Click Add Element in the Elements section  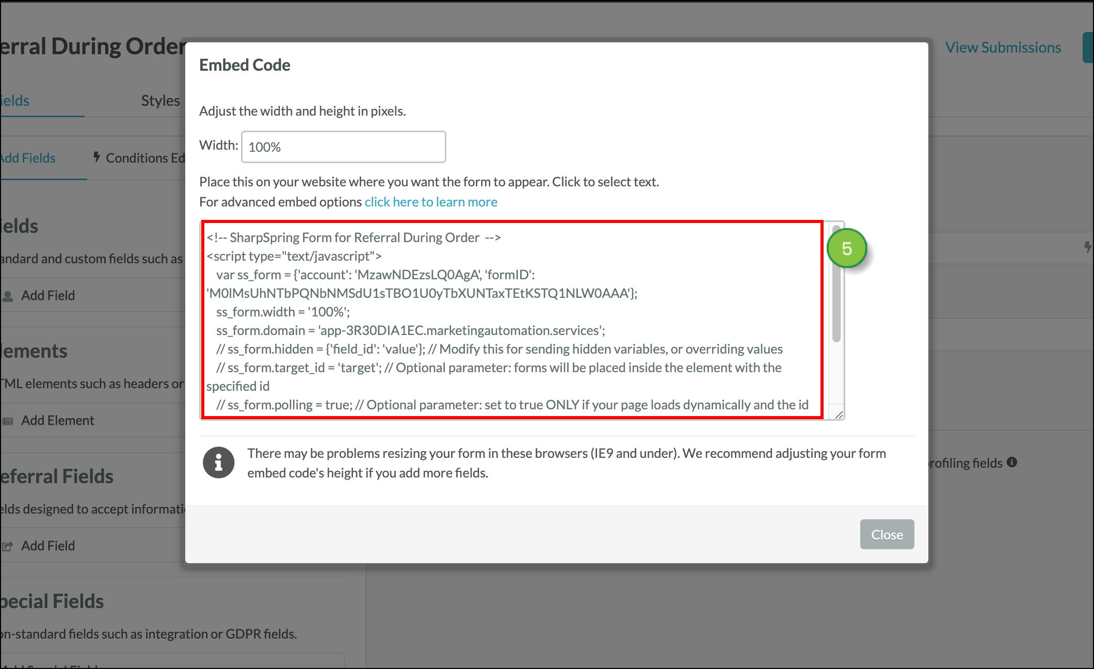pyautogui.click(x=58, y=420)
